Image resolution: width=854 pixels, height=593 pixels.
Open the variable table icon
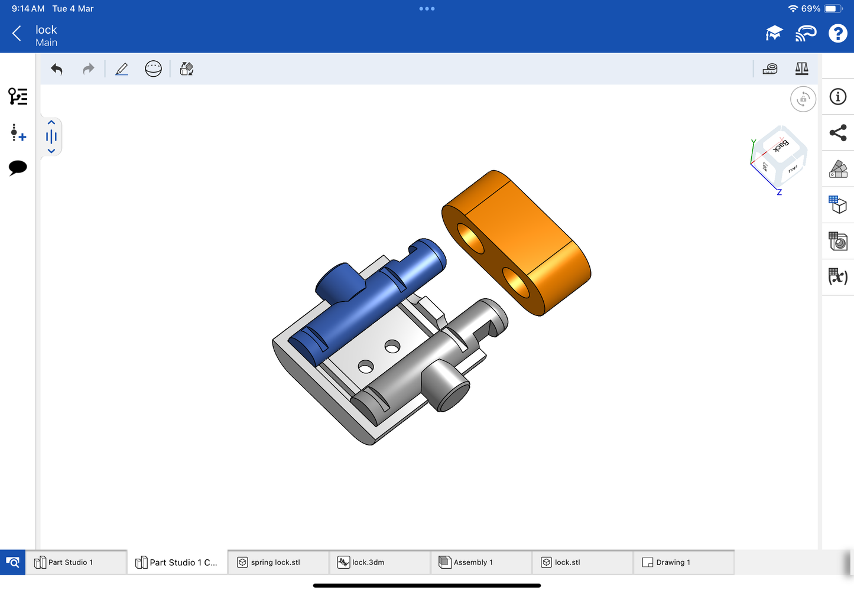[838, 276]
